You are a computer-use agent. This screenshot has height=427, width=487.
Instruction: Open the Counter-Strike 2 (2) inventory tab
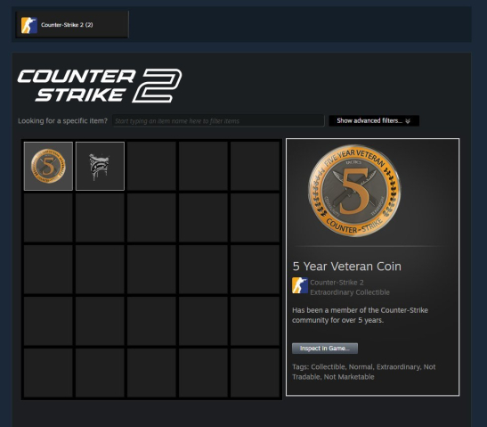tap(72, 25)
